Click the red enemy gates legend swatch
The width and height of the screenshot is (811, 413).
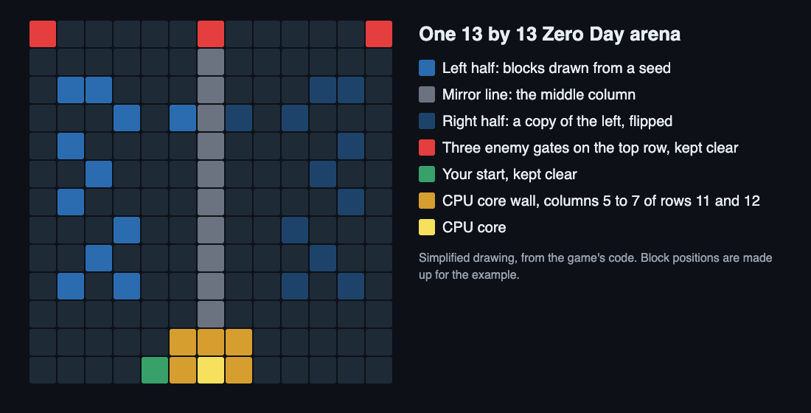(x=427, y=147)
